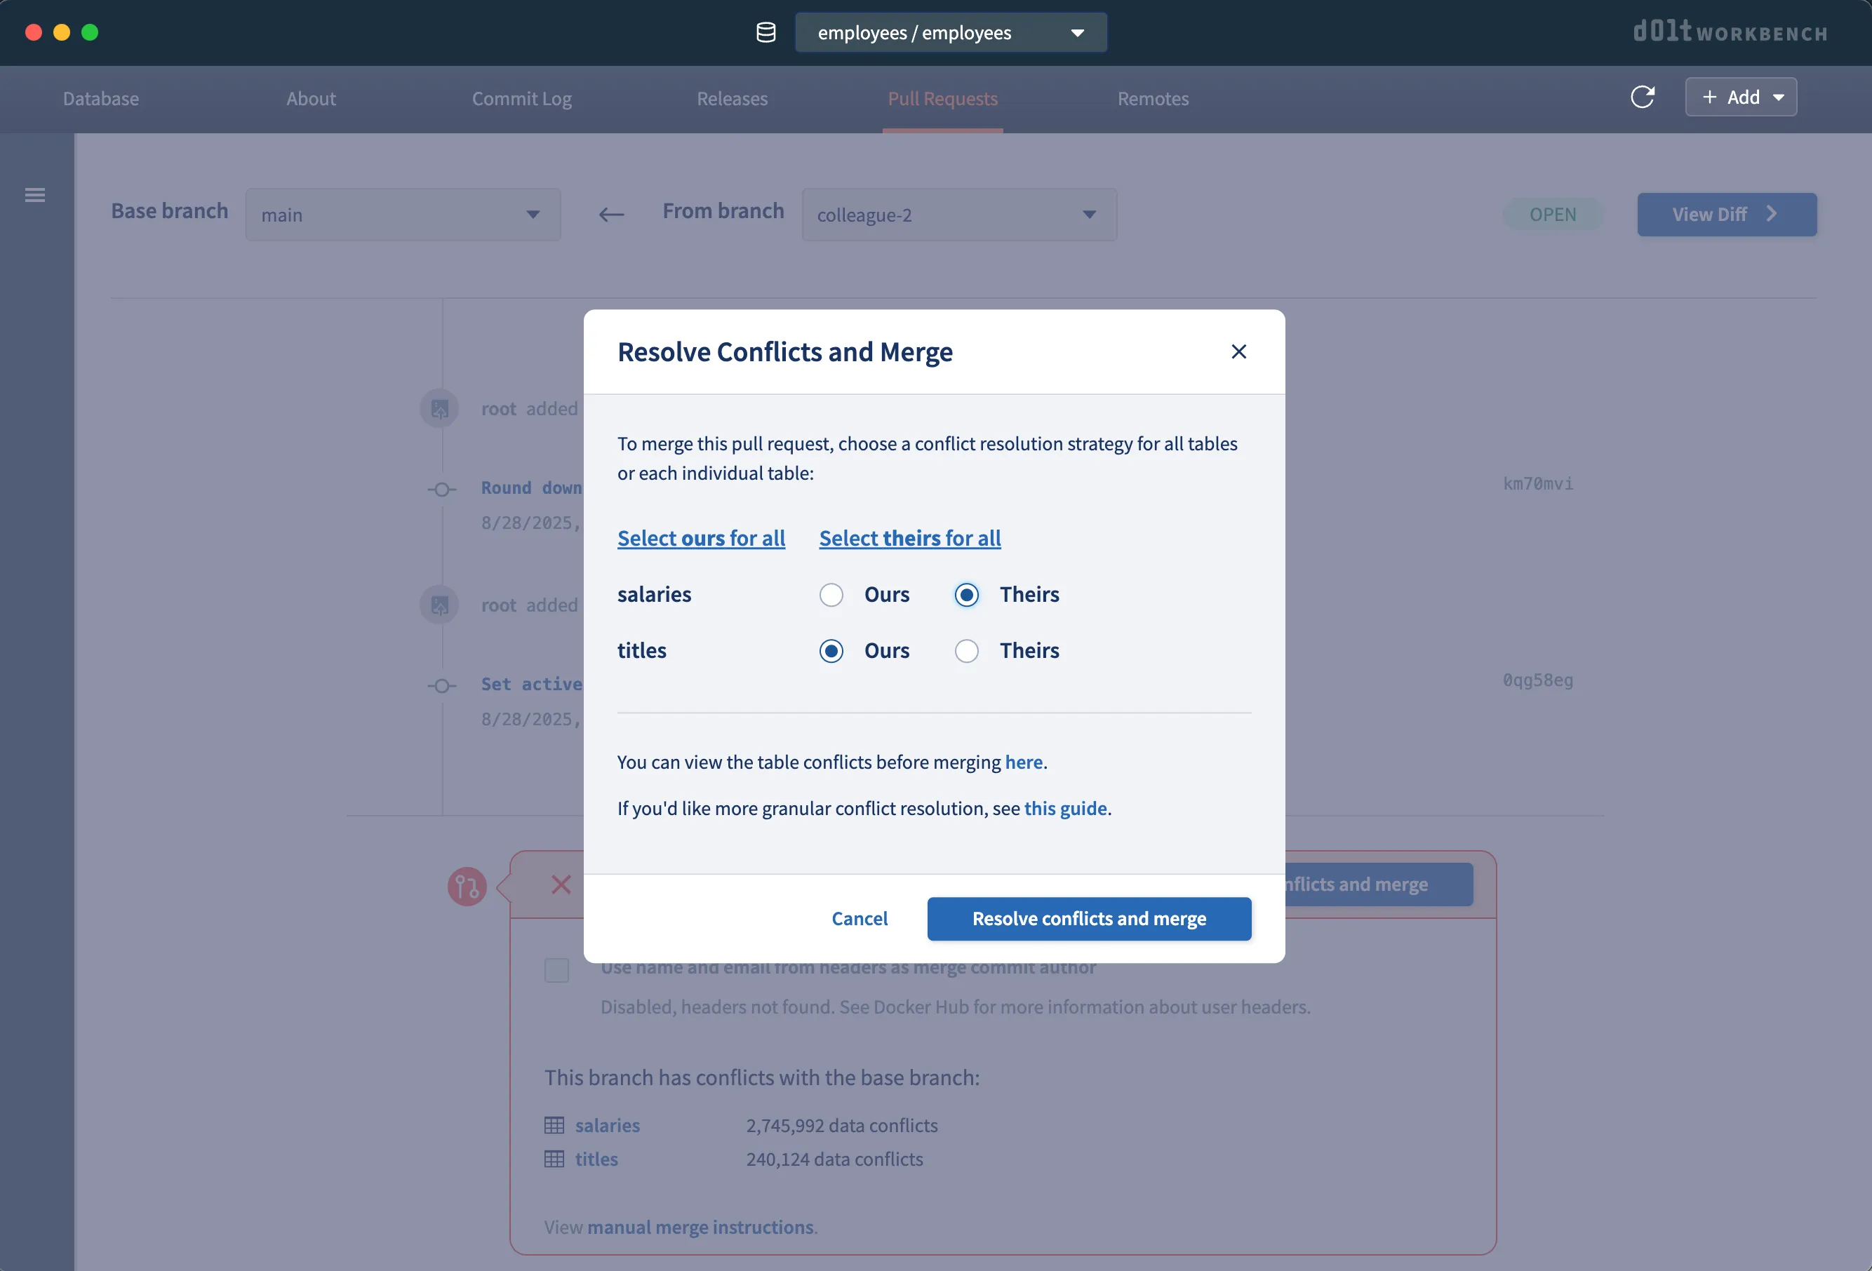The width and height of the screenshot is (1872, 1271).
Task: Click the red X conflict status icon
Action: [x=561, y=885]
